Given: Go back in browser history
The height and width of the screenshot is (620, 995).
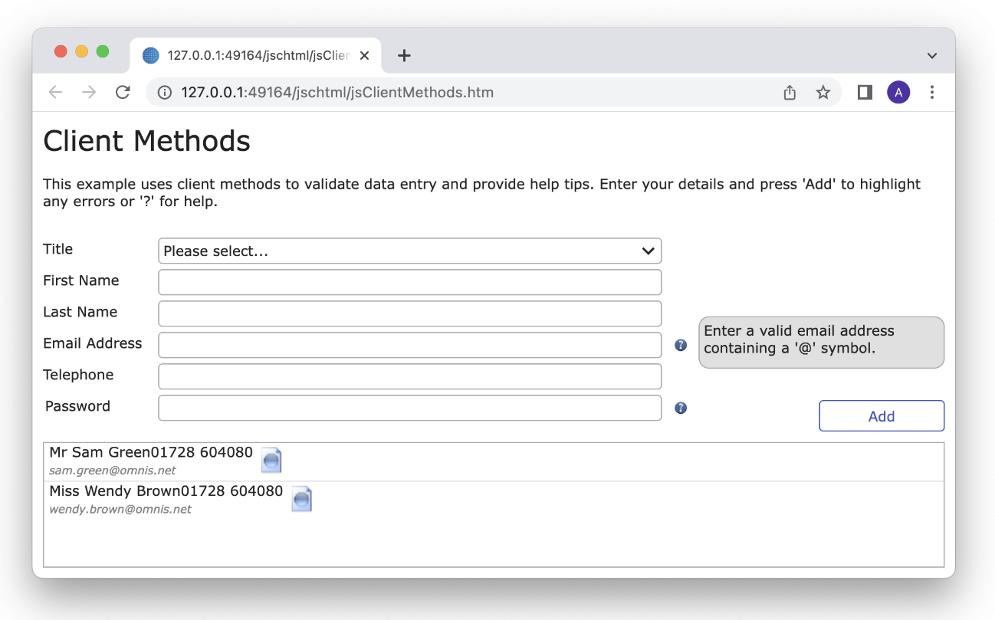Looking at the screenshot, I should 55,93.
